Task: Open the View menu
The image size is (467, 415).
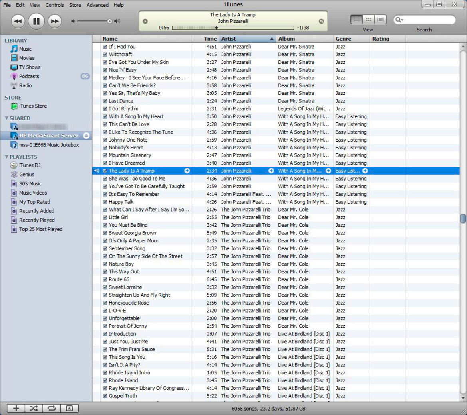Action: click(x=34, y=5)
